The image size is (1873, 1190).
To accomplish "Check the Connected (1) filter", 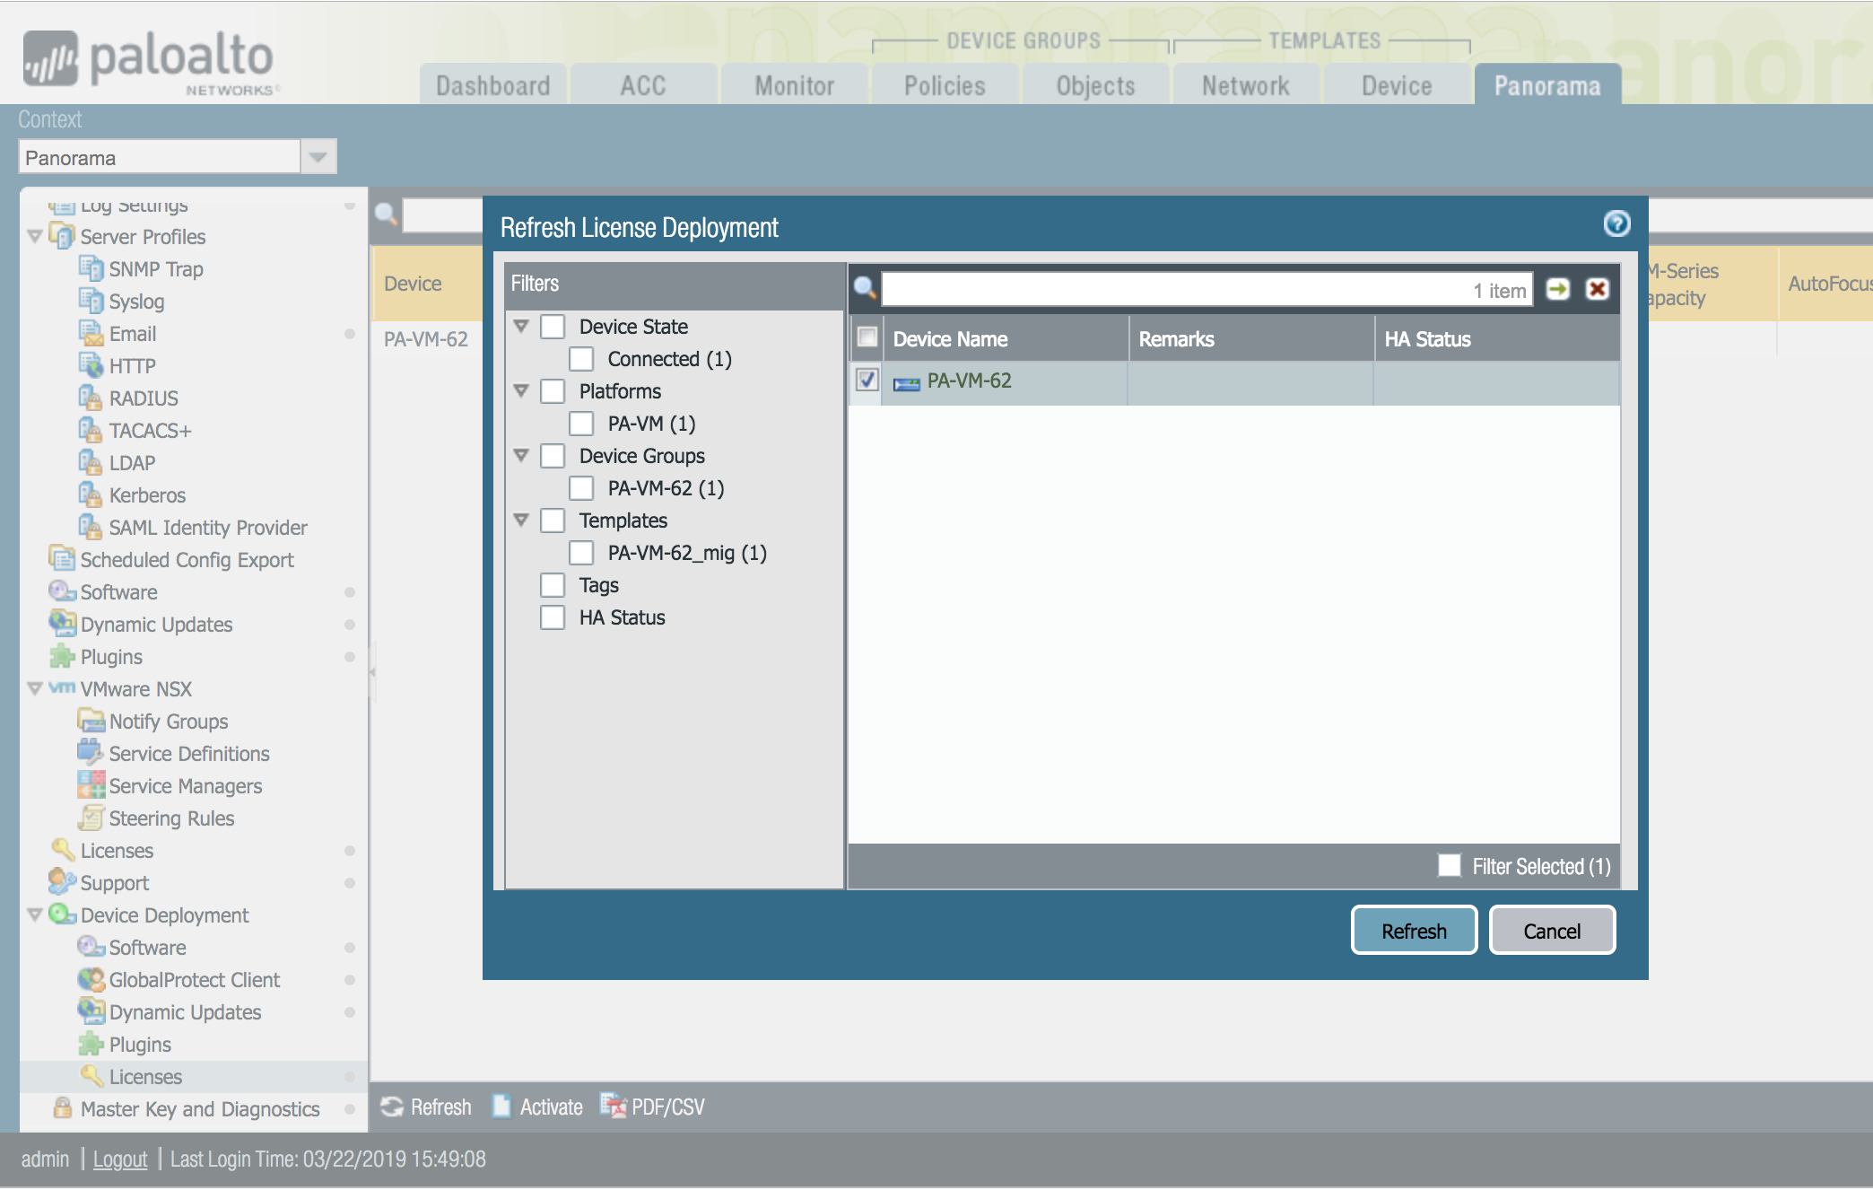I will point(581,359).
